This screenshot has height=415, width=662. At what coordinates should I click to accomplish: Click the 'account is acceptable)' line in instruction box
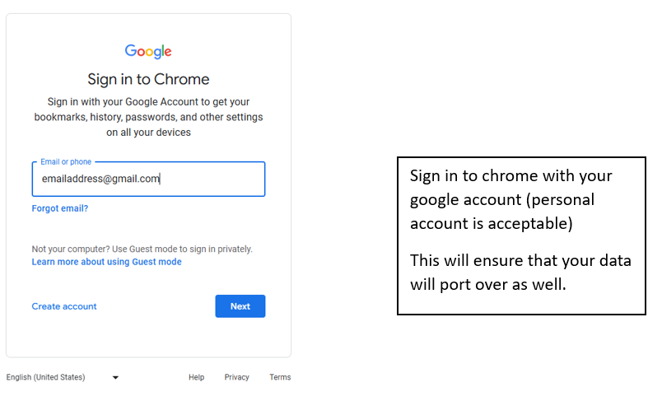click(x=492, y=223)
